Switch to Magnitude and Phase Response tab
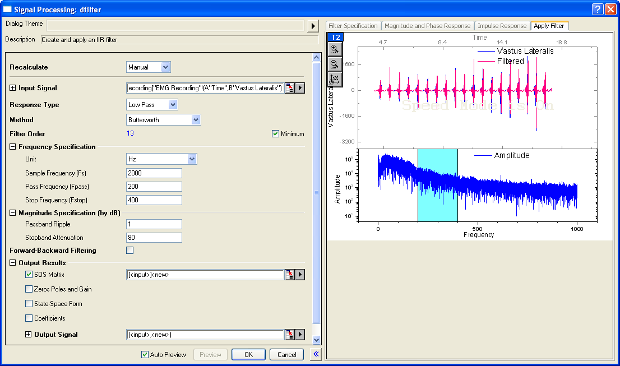 pyautogui.click(x=427, y=26)
